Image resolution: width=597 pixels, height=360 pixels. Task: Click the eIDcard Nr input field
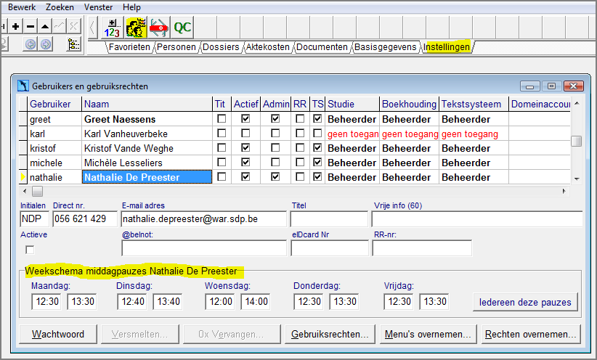(330, 248)
